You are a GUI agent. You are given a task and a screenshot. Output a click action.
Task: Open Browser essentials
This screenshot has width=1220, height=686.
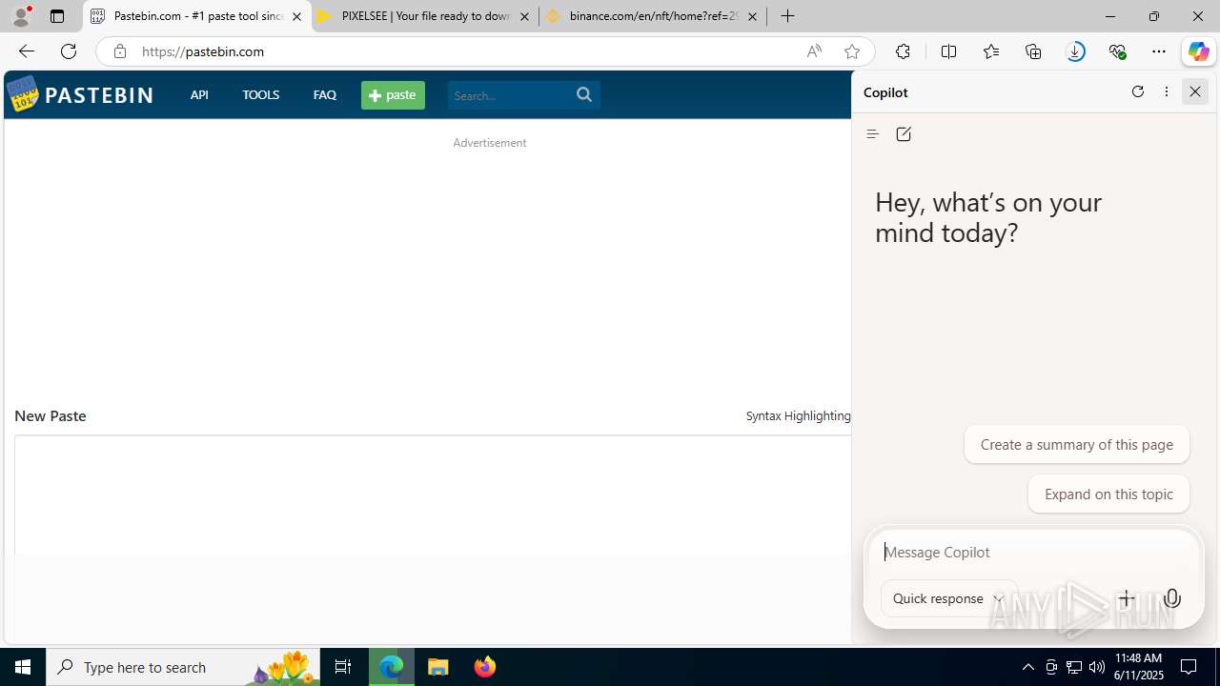(x=1117, y=51)
